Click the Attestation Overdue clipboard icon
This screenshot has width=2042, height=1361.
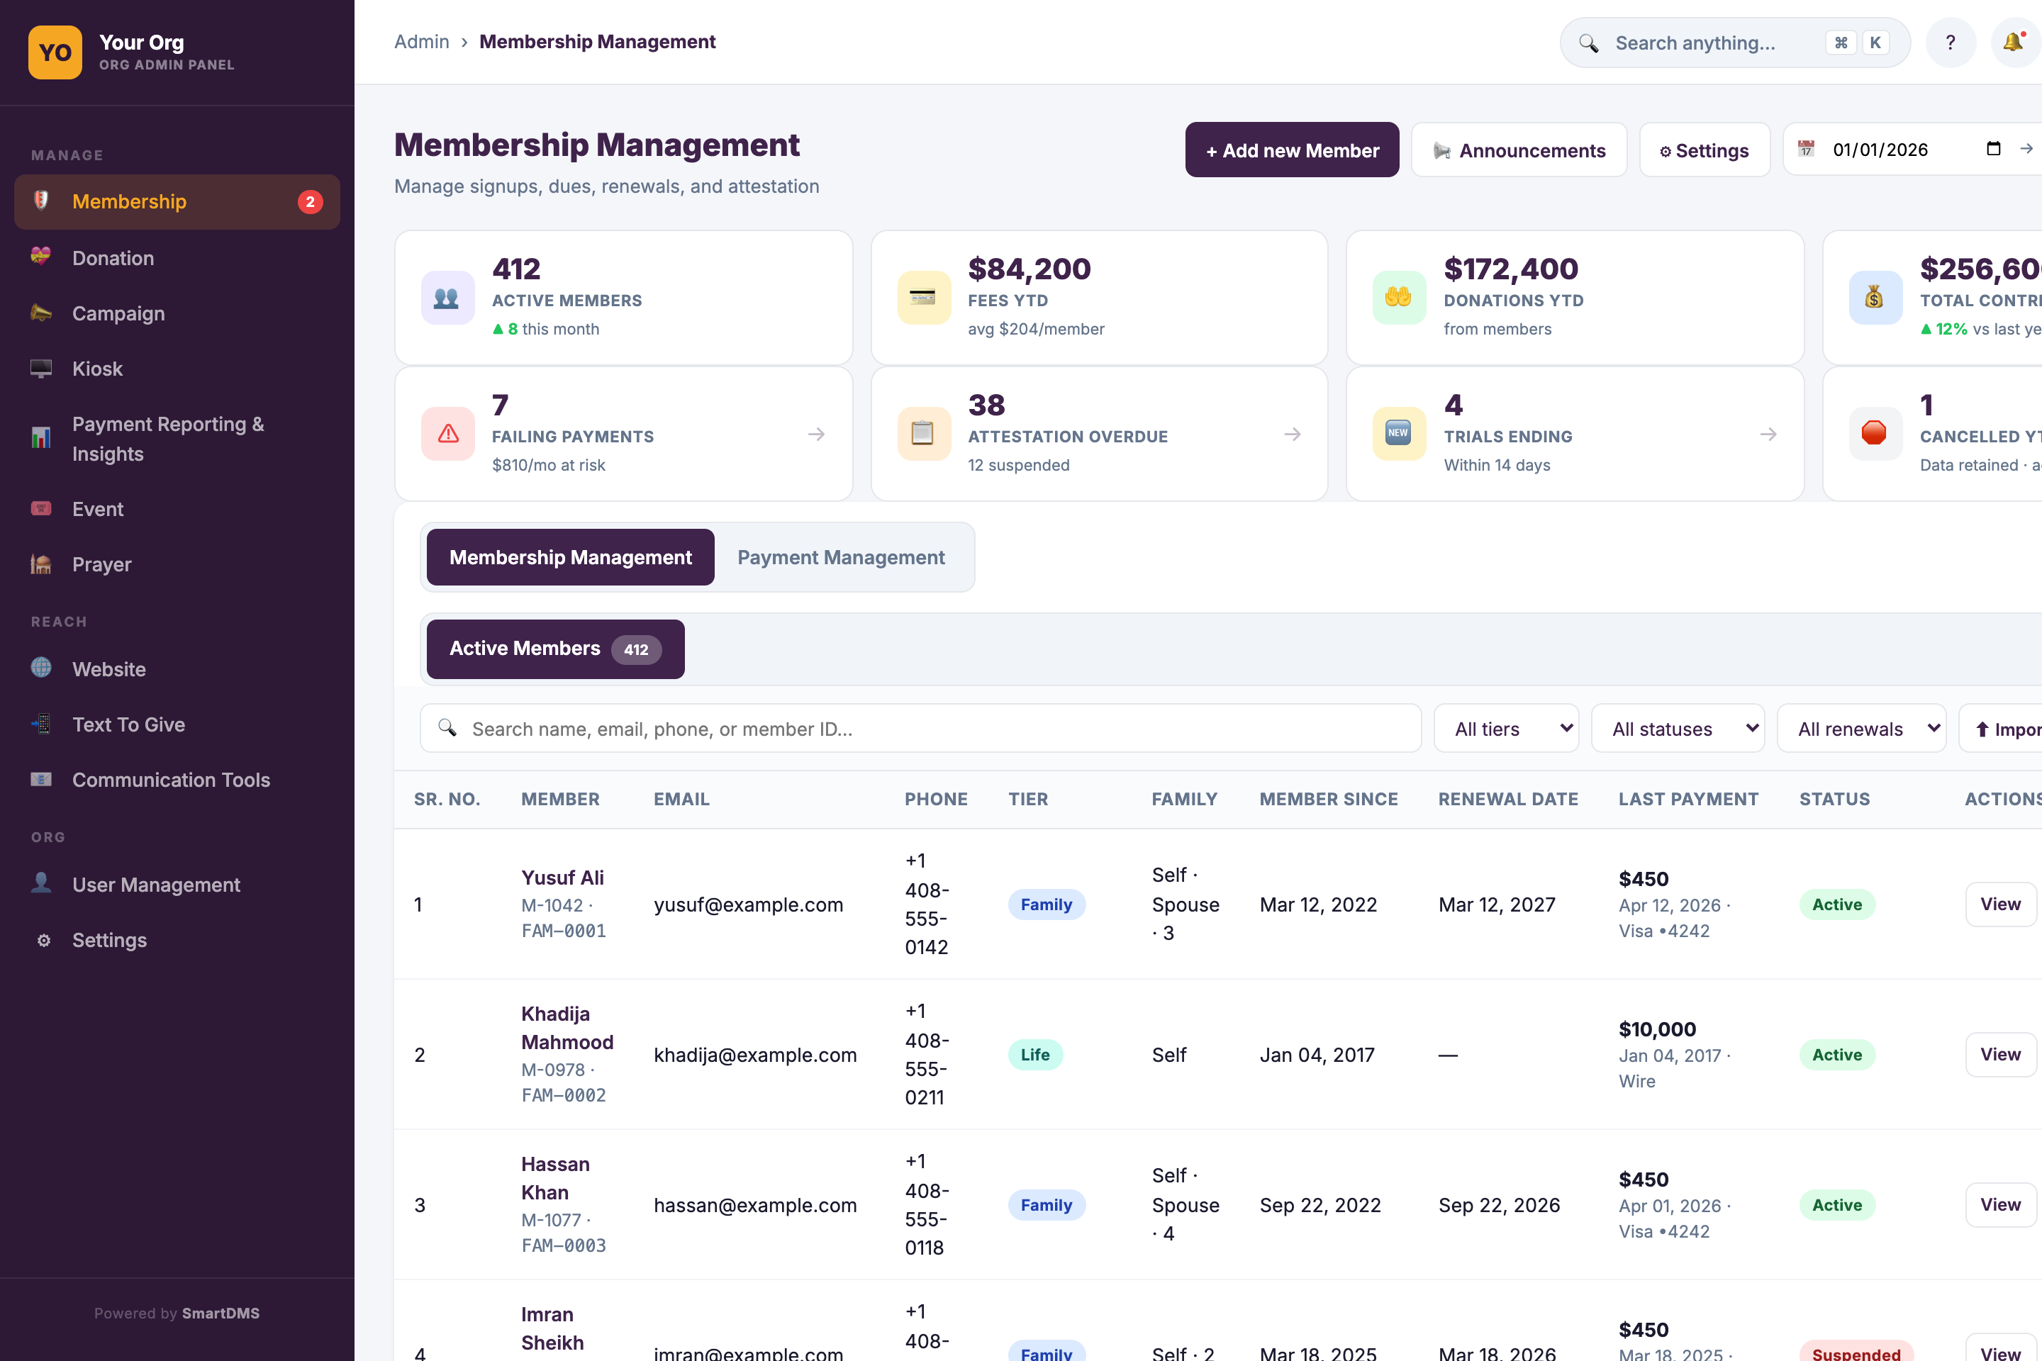point(923,433)
